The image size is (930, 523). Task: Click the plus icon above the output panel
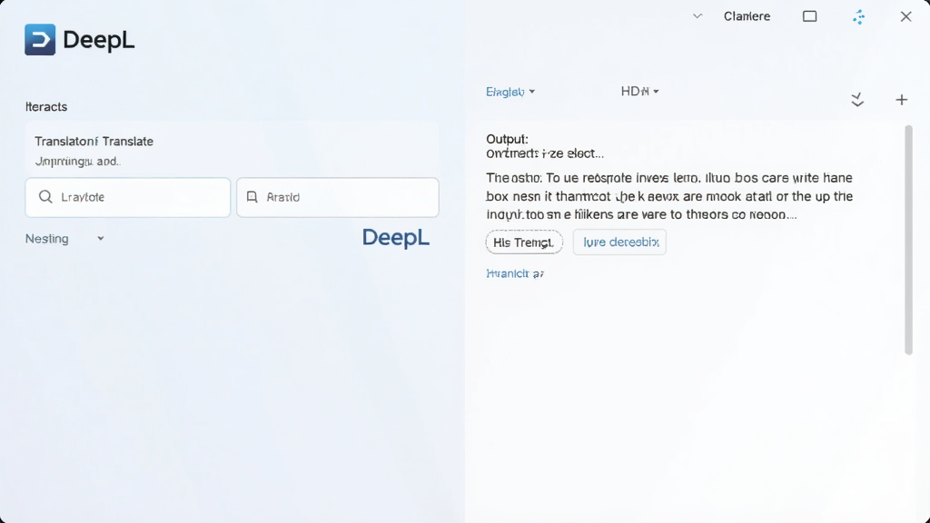(x=902, y=100)
